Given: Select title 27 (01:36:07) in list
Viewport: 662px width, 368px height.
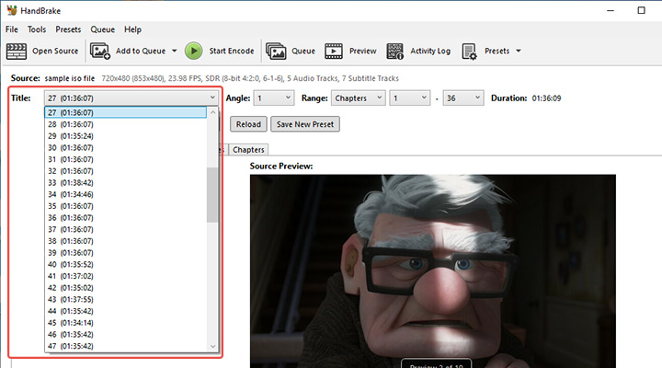Looking at the screenshot, I should tap(125, 112).
